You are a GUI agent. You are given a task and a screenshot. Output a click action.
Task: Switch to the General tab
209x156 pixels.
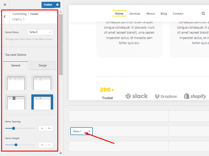16,65
